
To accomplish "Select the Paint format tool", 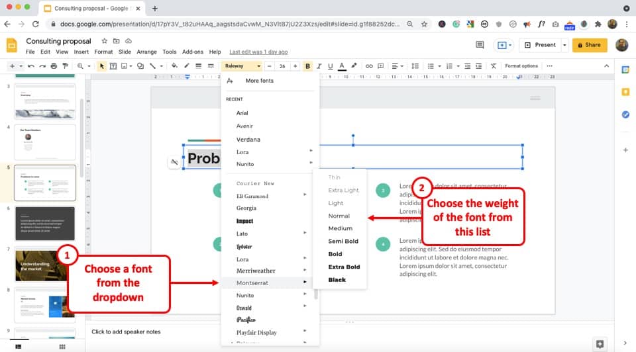I will click(65, 66).
